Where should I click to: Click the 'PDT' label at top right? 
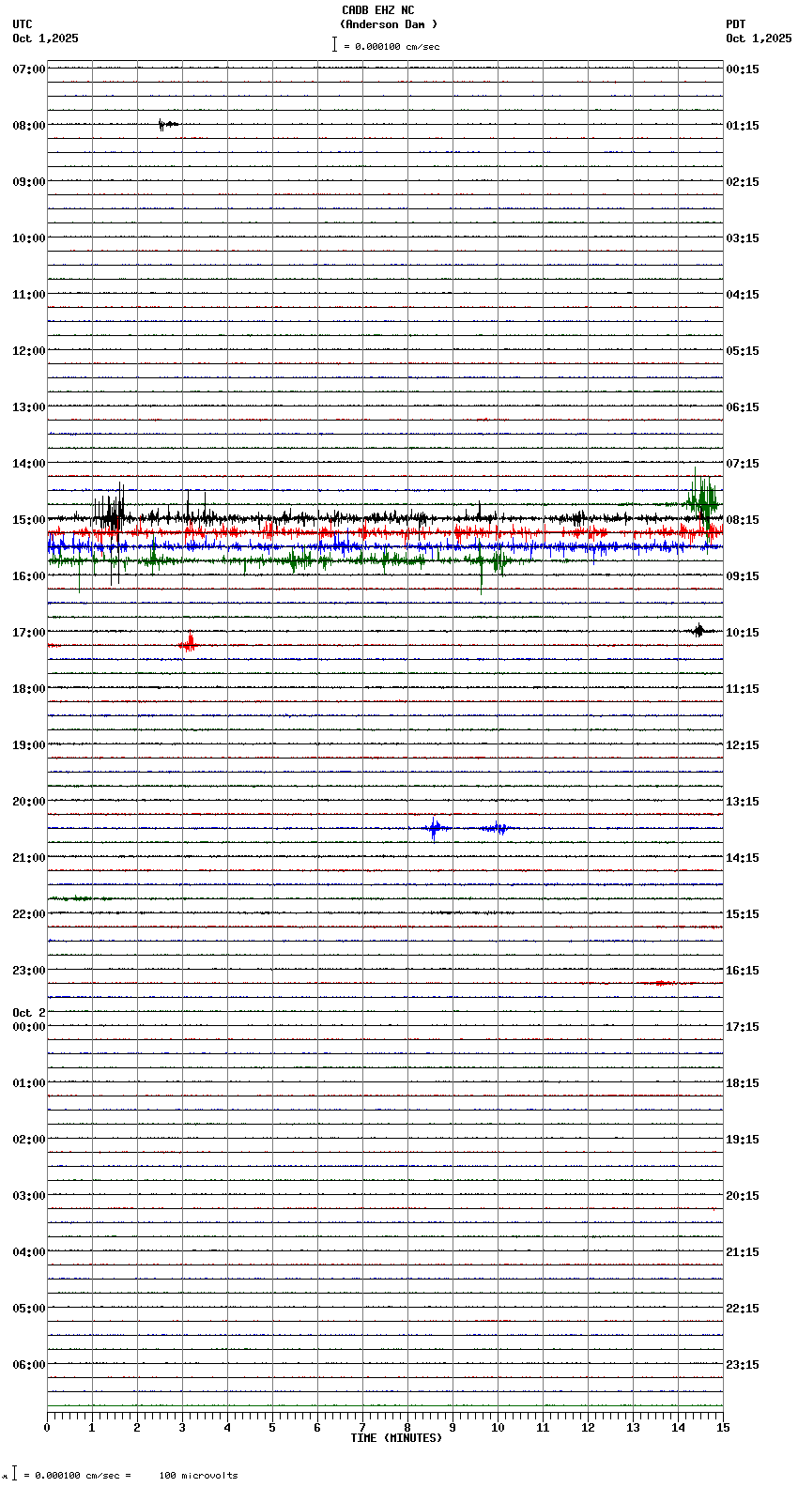click(x=735, y=24)
